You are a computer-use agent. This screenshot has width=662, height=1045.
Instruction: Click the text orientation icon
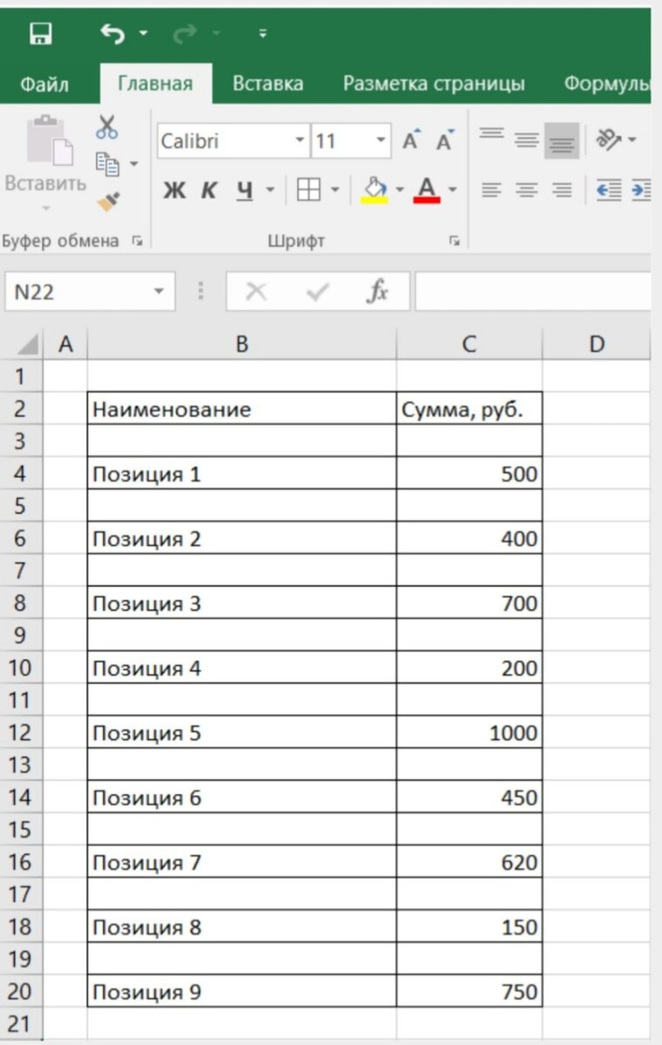pyautogui.click(x=607, y=139)
